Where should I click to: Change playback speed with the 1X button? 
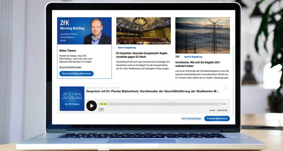(x=101, y=109)
